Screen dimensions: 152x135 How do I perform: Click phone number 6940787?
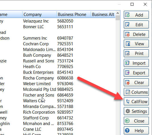65,38
